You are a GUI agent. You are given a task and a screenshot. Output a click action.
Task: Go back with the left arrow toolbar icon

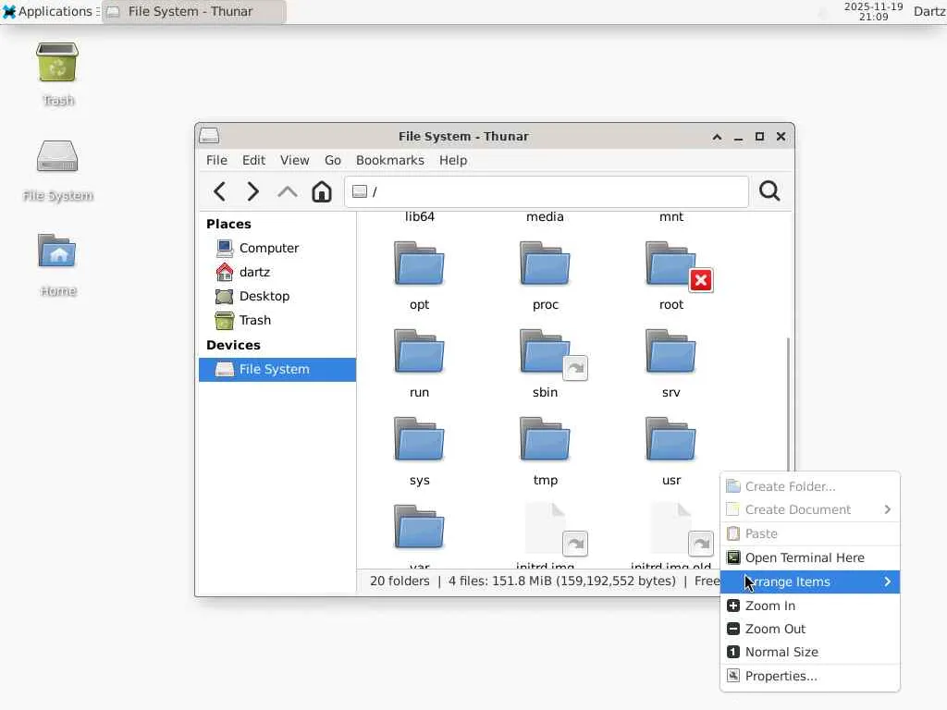pyautogui.click(x=220, y=191)
